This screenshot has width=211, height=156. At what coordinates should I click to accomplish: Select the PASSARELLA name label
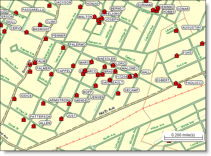tap(33, 10)
